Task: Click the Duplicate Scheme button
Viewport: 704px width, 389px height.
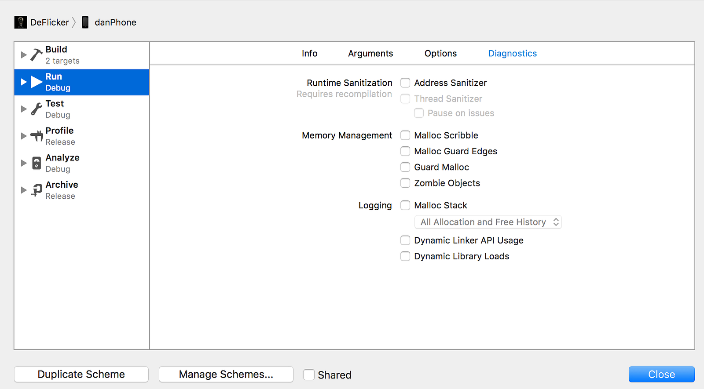Action: (81, 374)
